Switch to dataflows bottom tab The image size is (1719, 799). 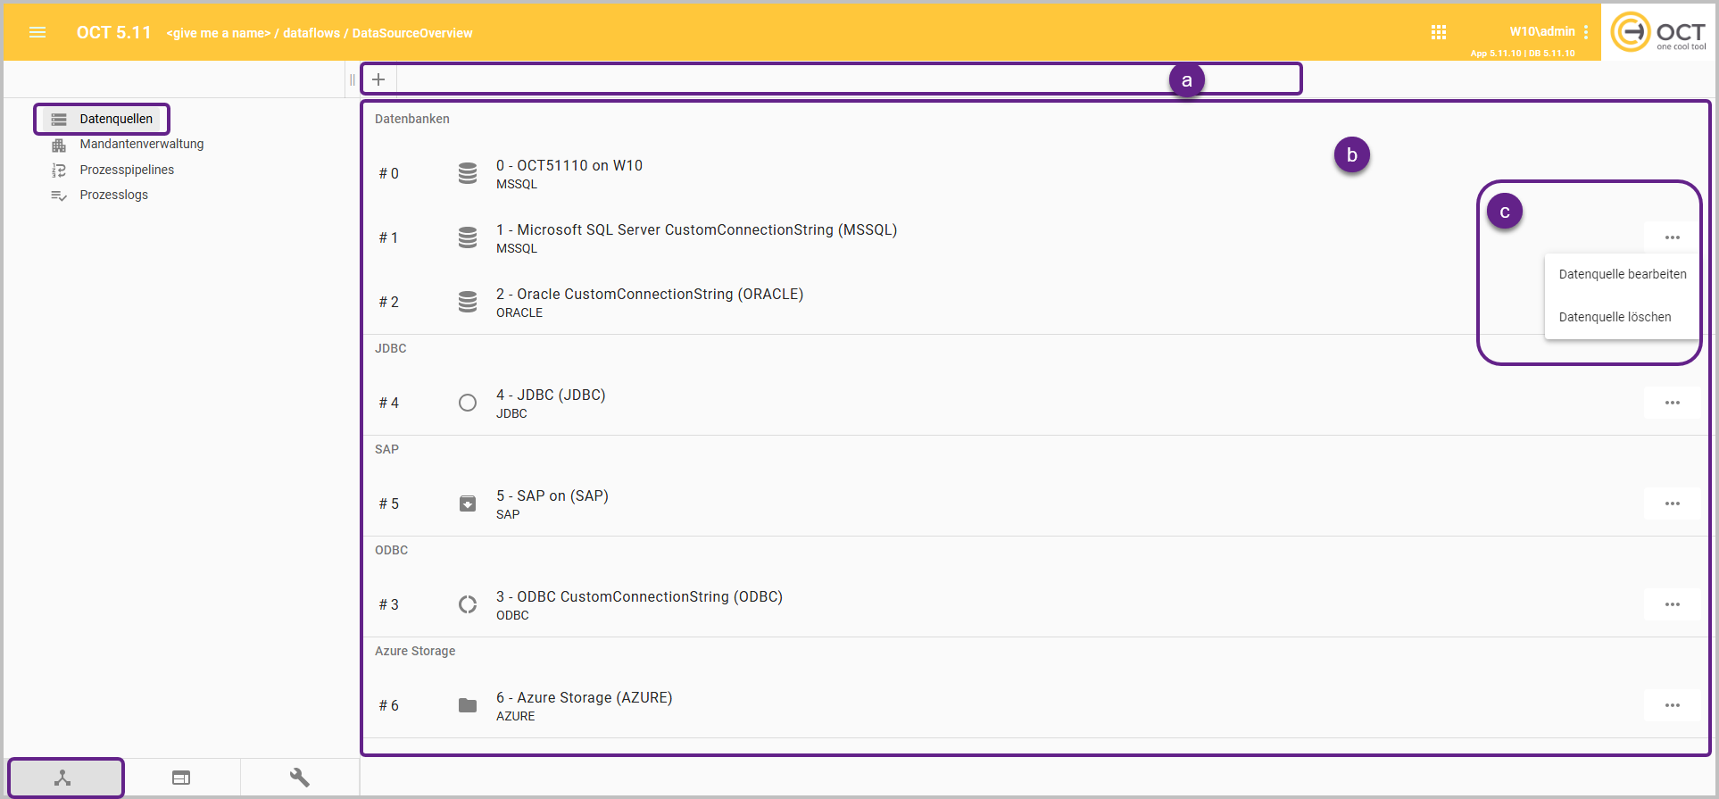tap(62, 778)
